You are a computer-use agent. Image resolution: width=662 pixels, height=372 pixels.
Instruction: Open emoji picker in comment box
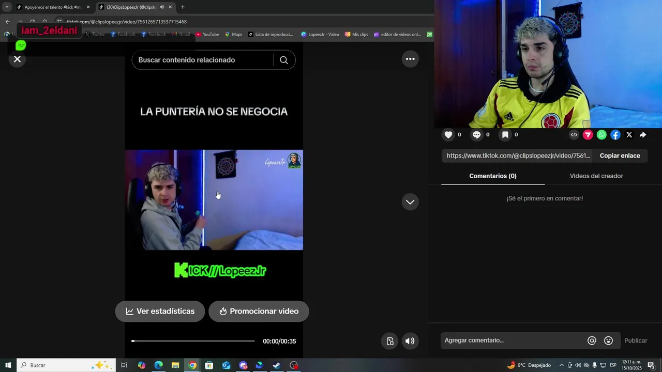tap(608, 340)
